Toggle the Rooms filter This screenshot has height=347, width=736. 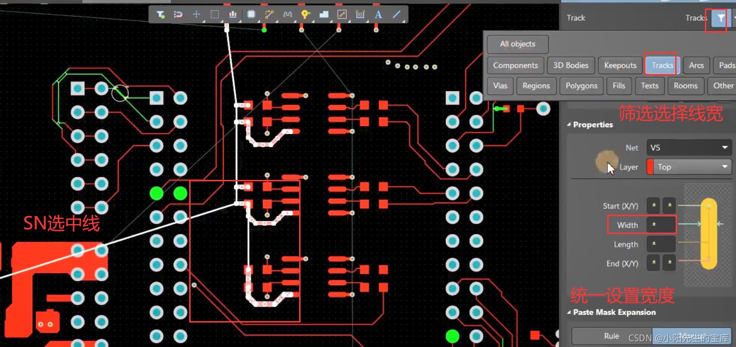(x=686, y=86)
